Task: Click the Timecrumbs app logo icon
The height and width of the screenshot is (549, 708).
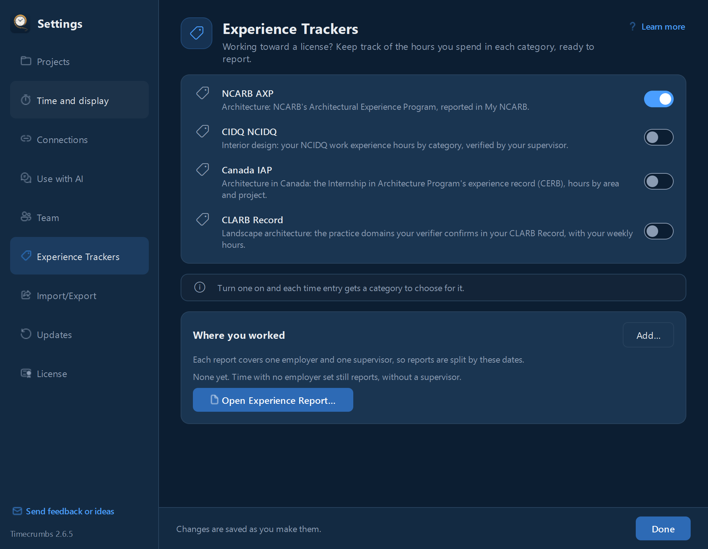Action: pyautogui.click(x=20, y=23)
